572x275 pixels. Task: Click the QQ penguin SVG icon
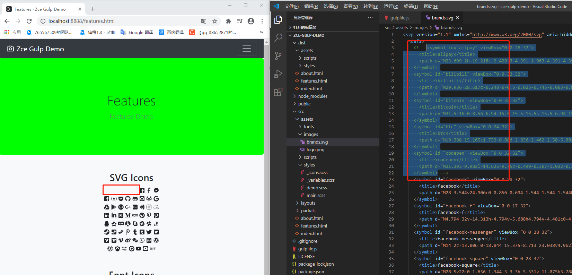pyautogui.click(x=107, y=224)
